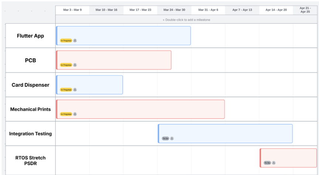319x175 pixels.
Task: Open the Flutter App row label
Action: [x=30, y=36]
